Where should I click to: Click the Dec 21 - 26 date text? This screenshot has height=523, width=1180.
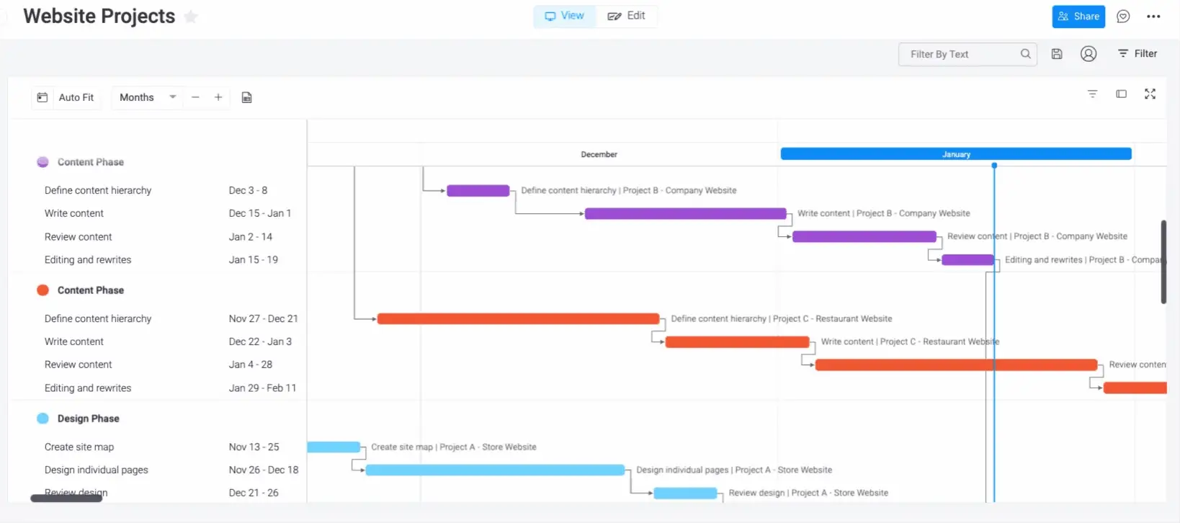[x=254, y=493]
